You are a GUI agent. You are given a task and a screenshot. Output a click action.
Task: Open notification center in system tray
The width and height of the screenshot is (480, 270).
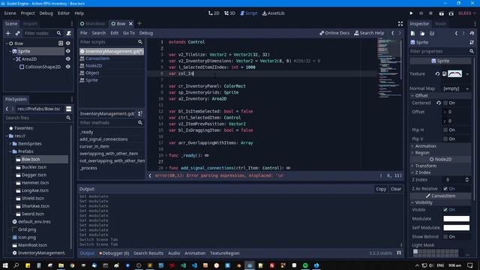point(470,265)
